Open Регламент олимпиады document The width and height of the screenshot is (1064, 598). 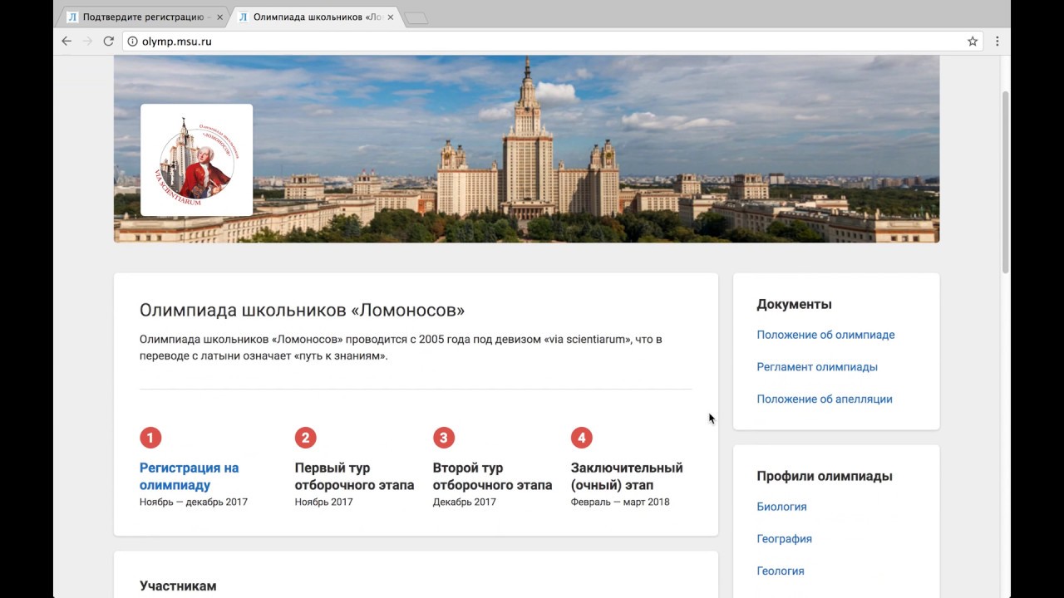click(817, 367)
